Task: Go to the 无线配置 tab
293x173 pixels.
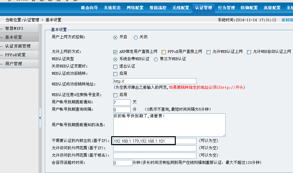Action: point(181,8)
